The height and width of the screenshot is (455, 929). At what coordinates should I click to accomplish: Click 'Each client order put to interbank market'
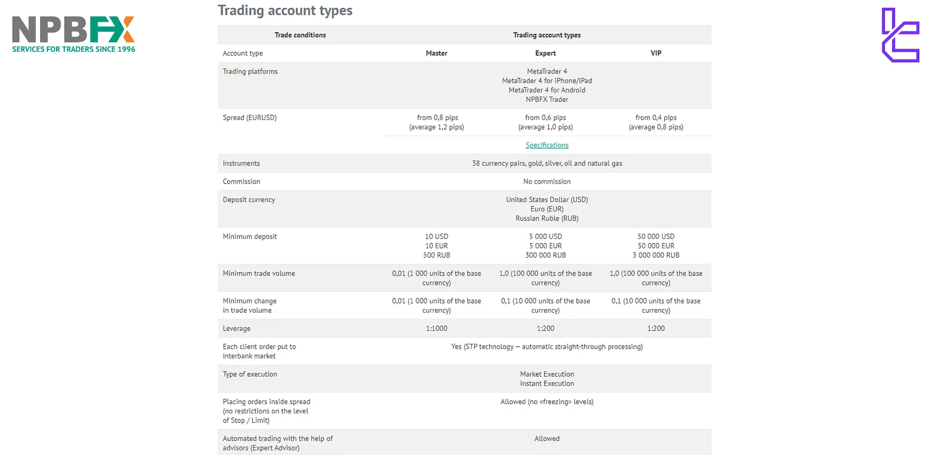[259, 351]
